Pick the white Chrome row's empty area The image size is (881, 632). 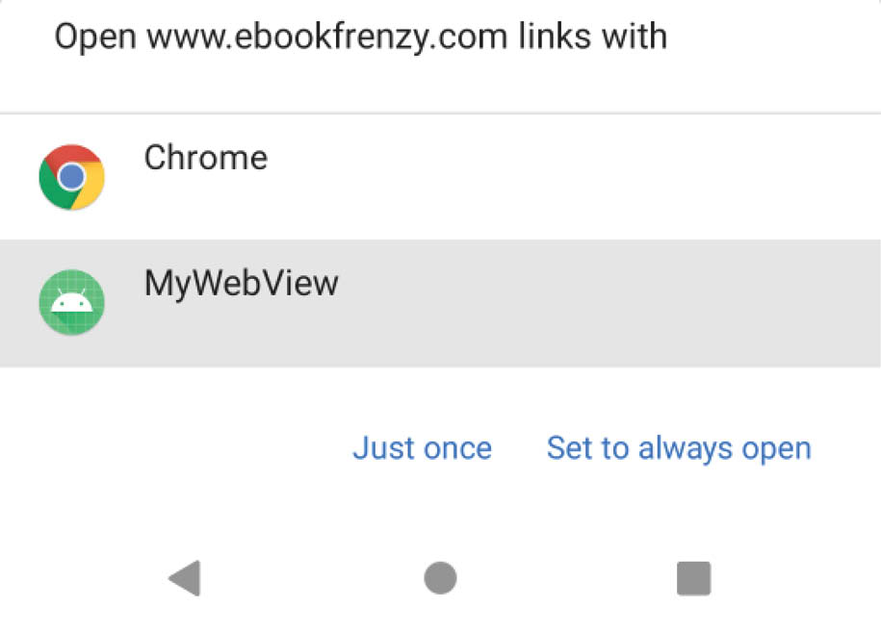562,177
